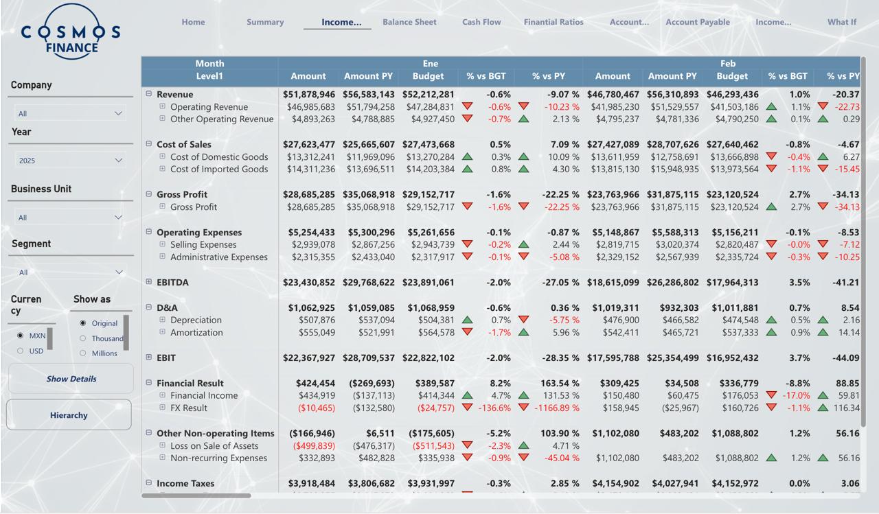
Task: Choose Millions in Show as
Action: [x=83, y=353]
